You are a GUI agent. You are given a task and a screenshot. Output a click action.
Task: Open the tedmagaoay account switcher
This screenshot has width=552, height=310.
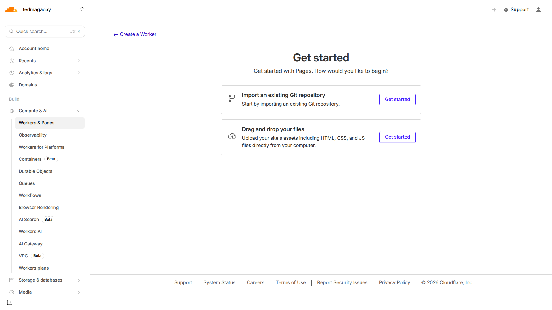point(82,9)
